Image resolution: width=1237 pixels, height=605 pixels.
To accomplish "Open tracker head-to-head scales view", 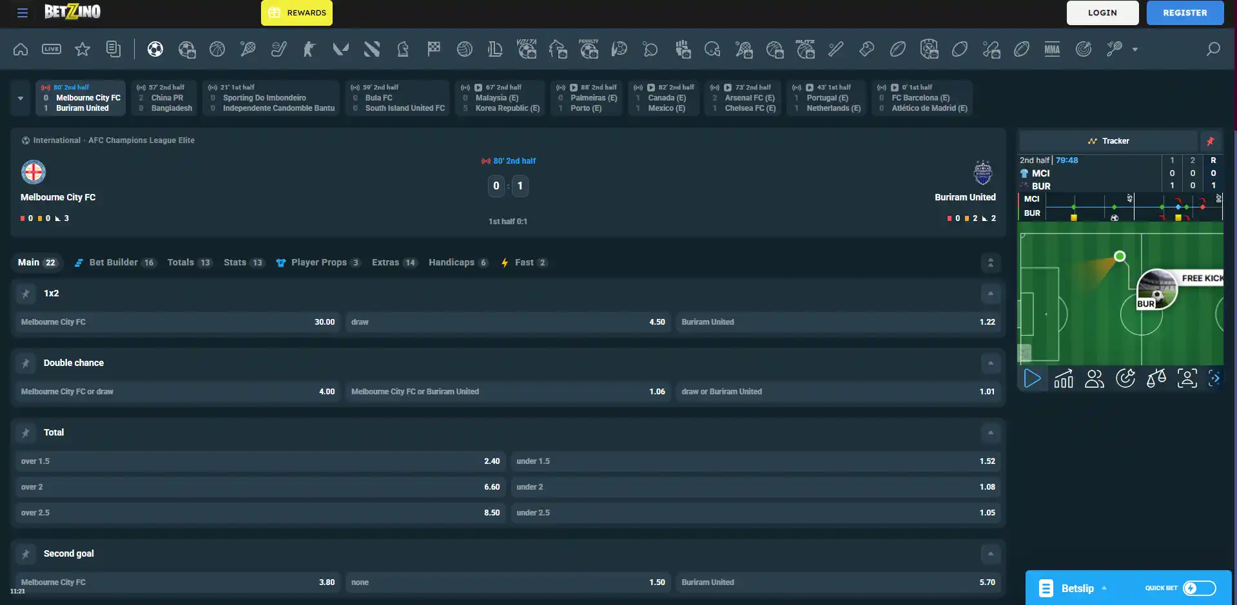I will [1156, 378].
